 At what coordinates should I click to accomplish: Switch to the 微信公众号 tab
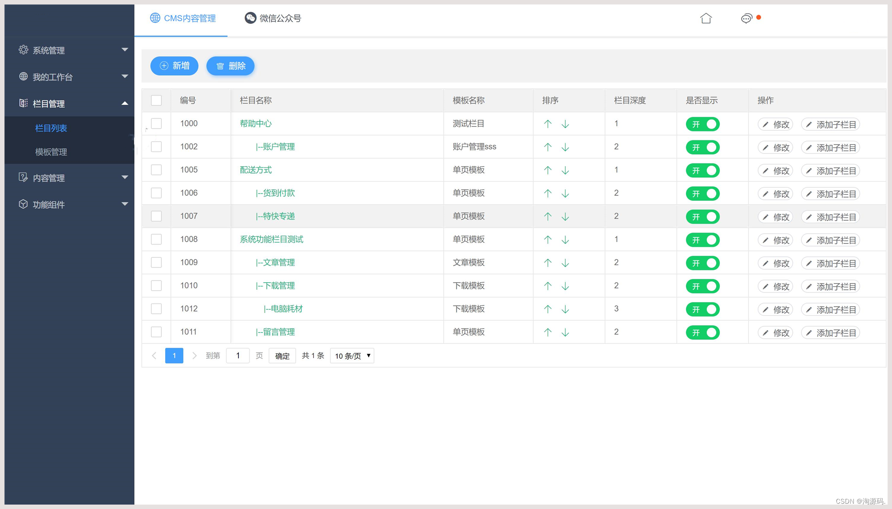[x=273, y=18]
